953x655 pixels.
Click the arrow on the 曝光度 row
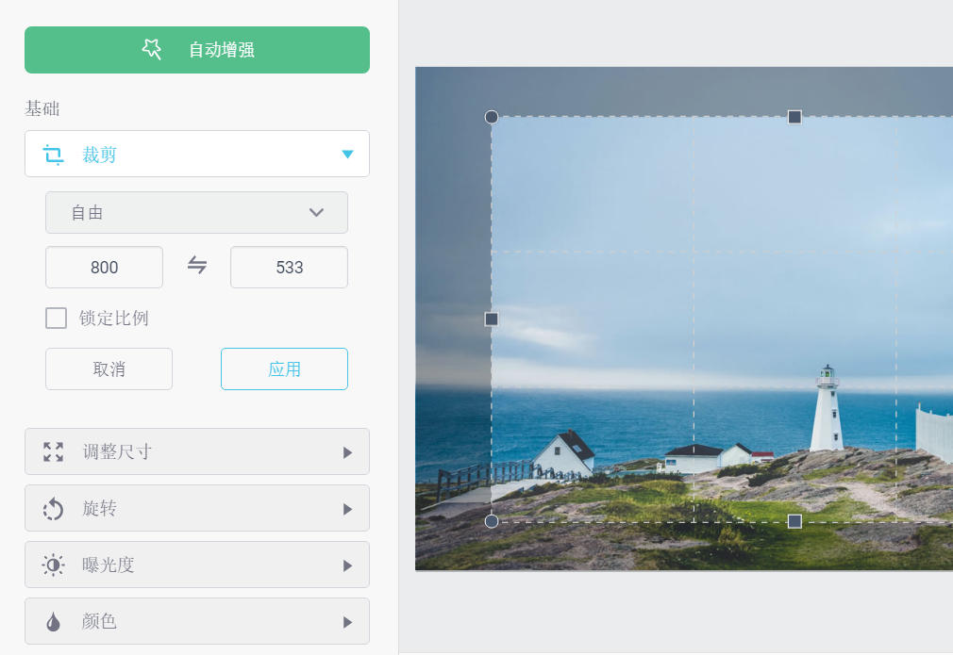coord(347,565)
